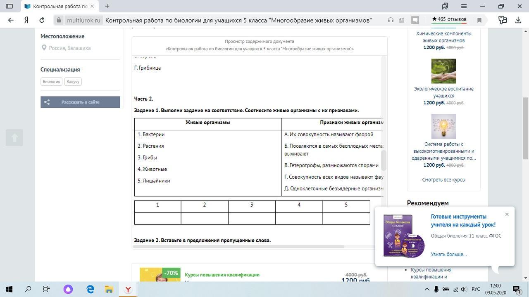Select the 'Завуч' specialization tag
529x297 pixels.
click(x=73, y=82)
